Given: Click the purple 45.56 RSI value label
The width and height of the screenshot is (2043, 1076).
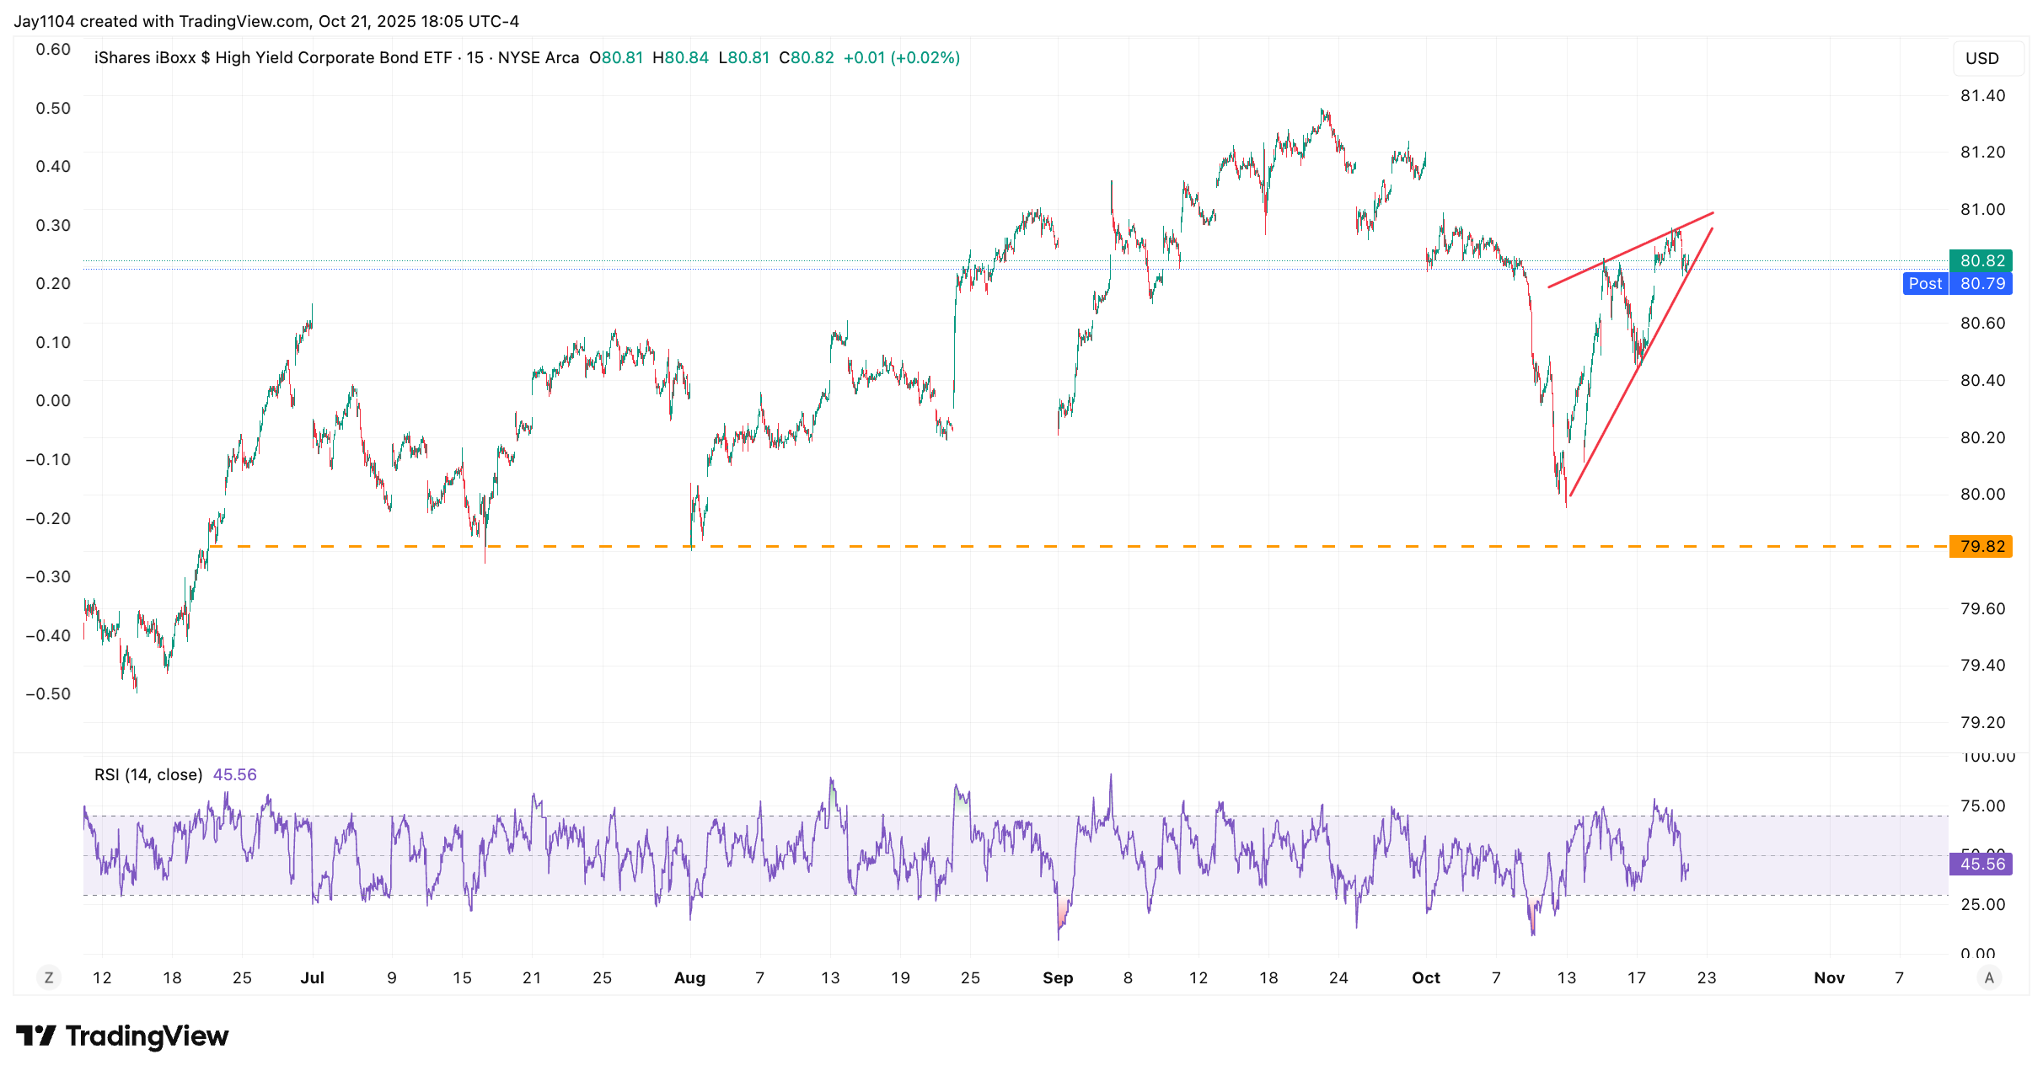Looking at the screenshot, I should pyautogui.click(x=1982, y=863).
